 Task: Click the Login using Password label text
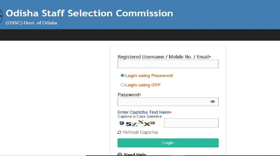[x=149, y=75]
